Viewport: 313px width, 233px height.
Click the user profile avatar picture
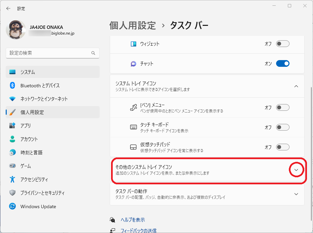(16, 30)
